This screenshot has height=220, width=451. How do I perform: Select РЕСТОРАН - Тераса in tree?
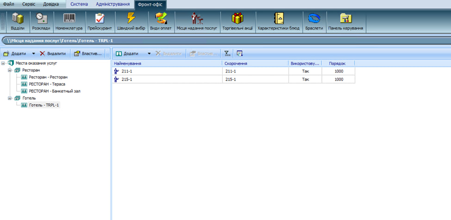coord(47,84)
